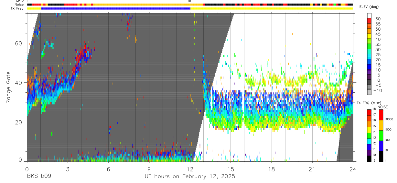Image resolution: width=397 pixels, height=183 pixels.
Task: Click the "TX Freq" row label at top left
Action: coord(18,8)
